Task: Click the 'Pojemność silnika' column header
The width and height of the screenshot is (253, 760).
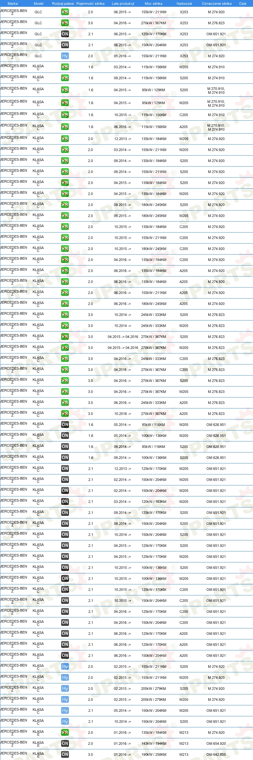Action: click(x=90, y=4)
